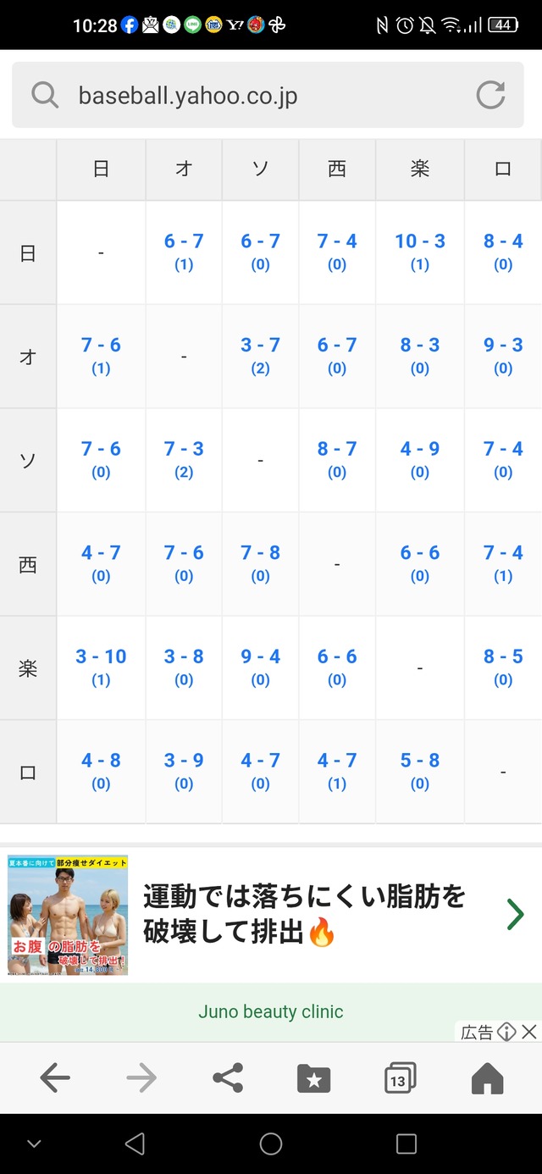Viewport: 542px width, 1174px height.
Task: Tap the browser forward arrow
Action: click(141, 1078)
